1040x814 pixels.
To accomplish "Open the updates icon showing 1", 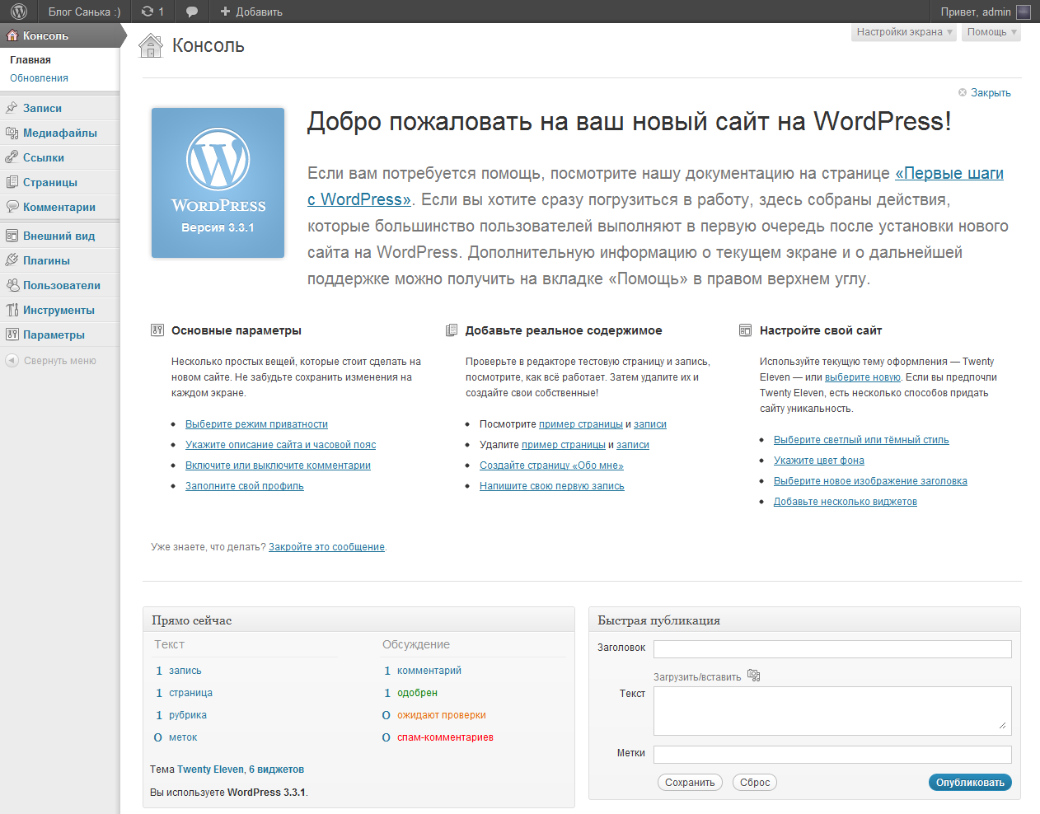I will pyautogui.click(x=152, y=12).
